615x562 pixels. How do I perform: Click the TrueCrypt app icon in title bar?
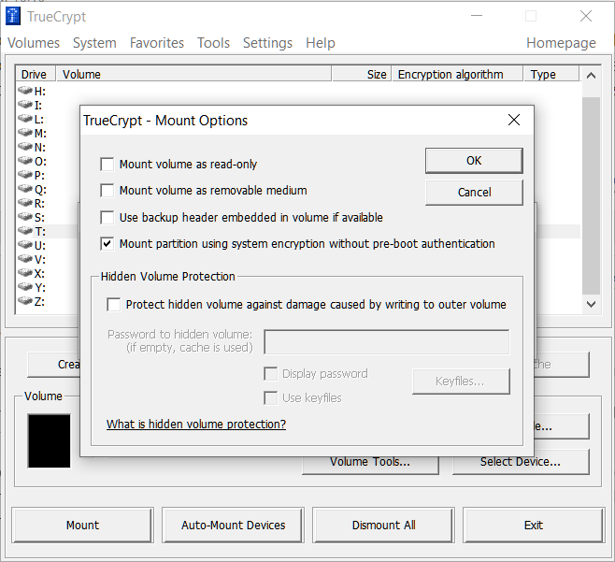13,17
